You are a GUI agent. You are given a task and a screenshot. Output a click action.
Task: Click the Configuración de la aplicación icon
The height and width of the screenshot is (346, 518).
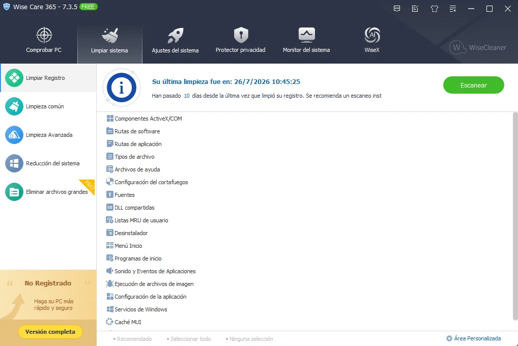pyautogui.click(x=110, y=297)
